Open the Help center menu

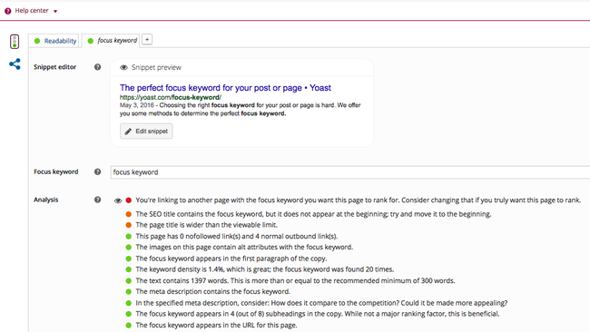[32, 11]
